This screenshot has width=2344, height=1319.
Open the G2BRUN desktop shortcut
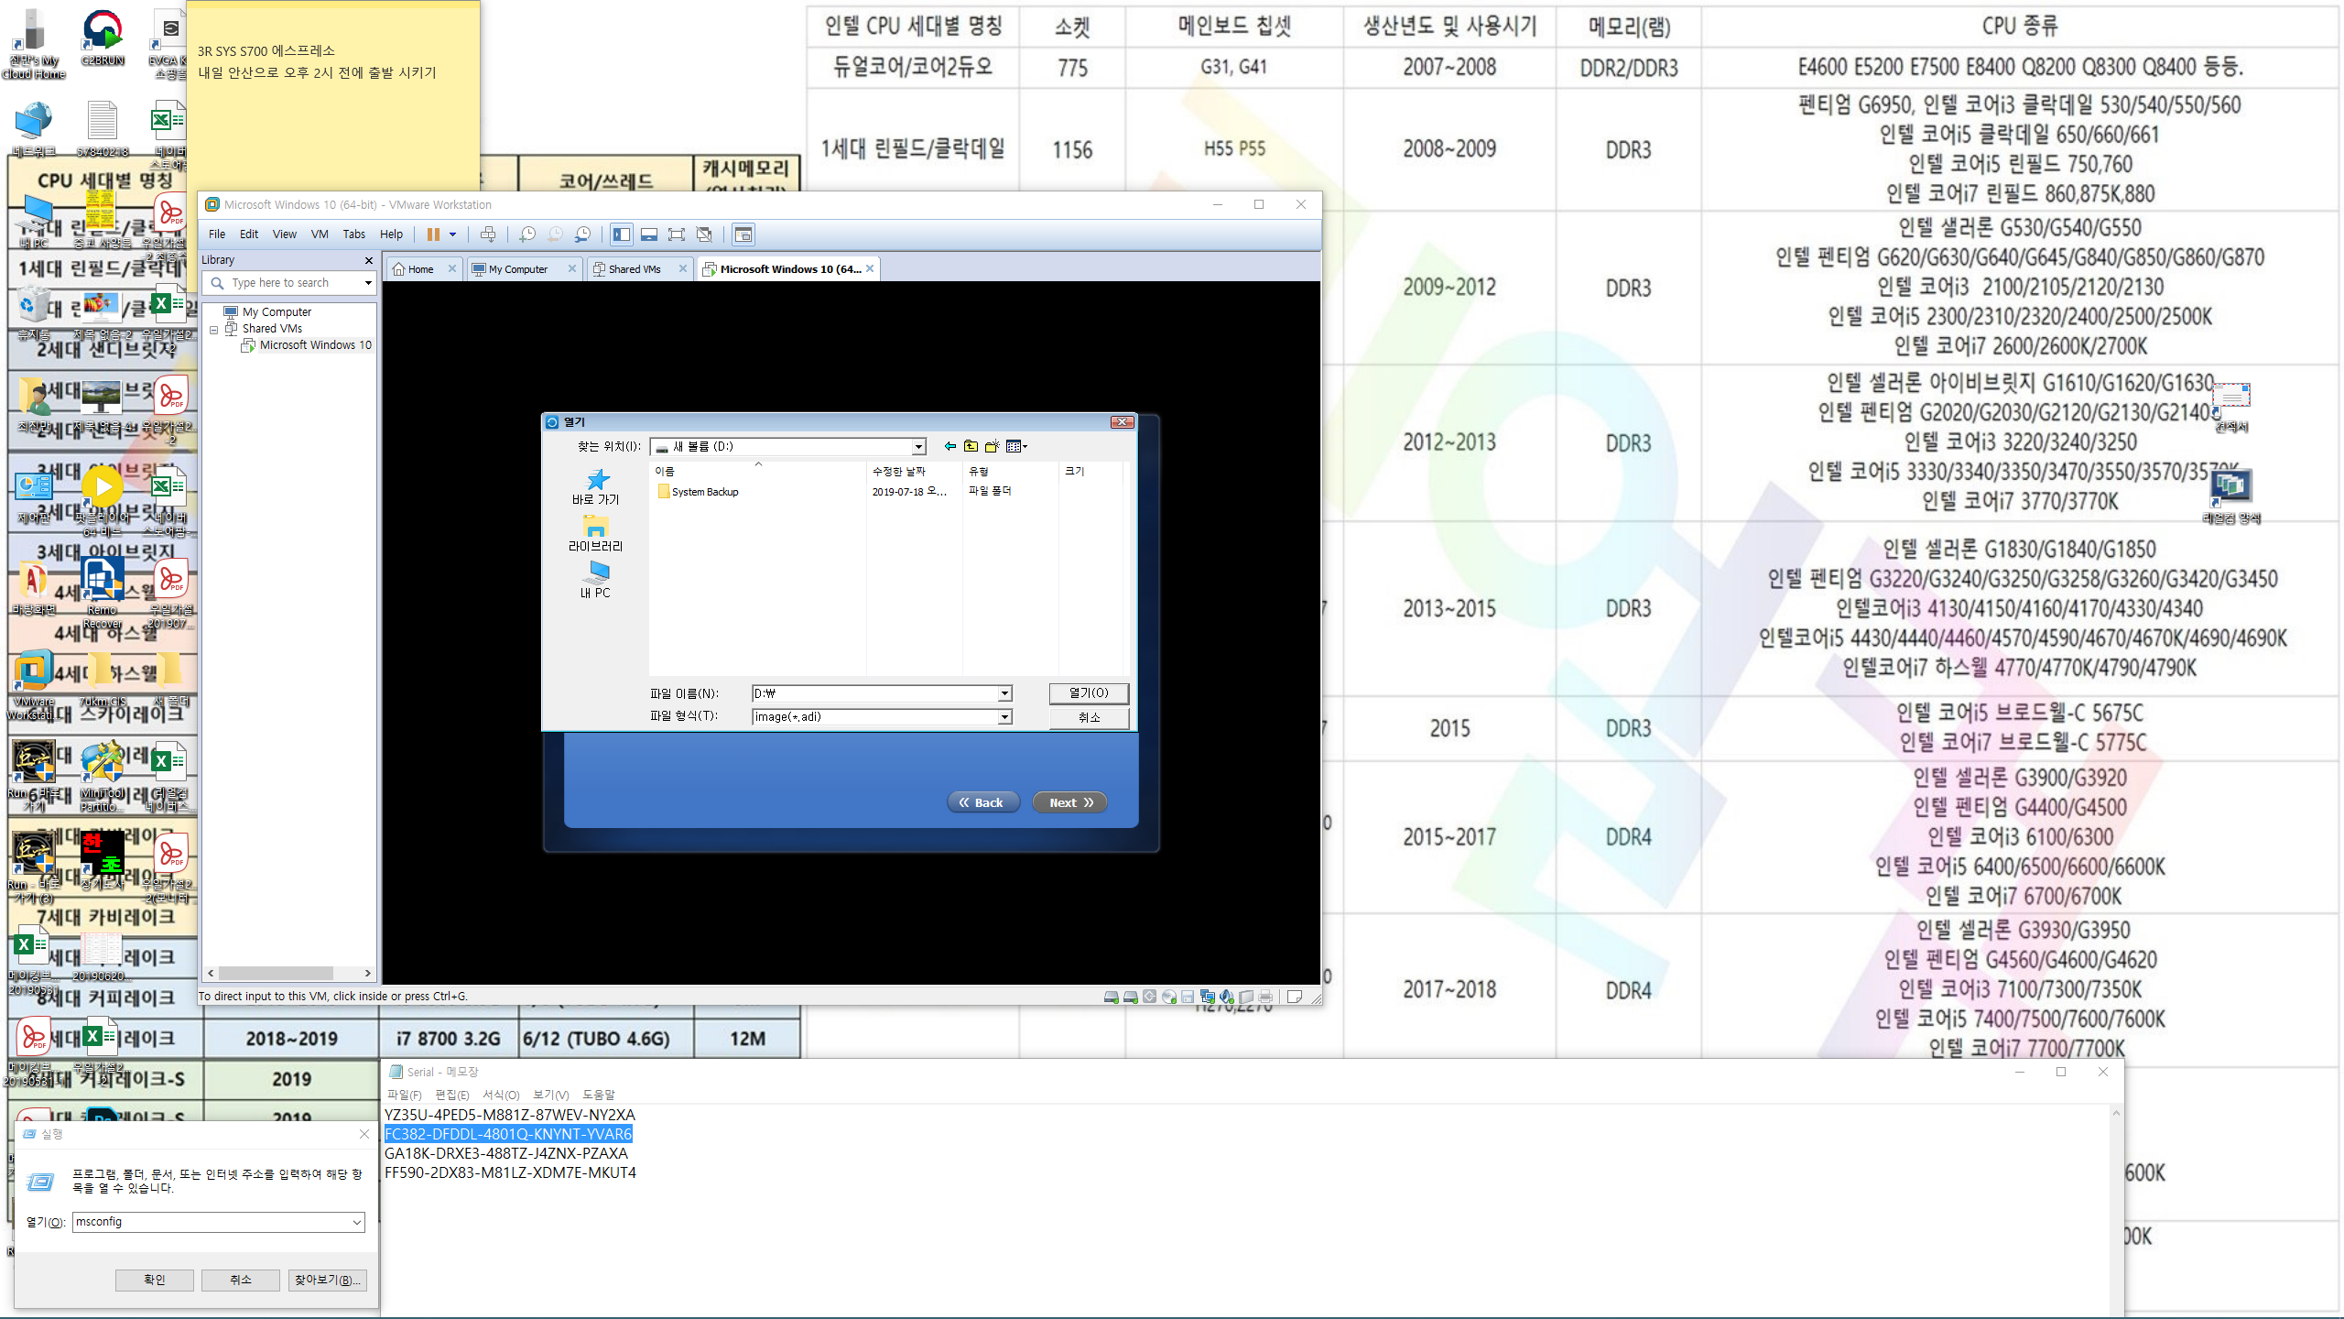coord(103,38)
